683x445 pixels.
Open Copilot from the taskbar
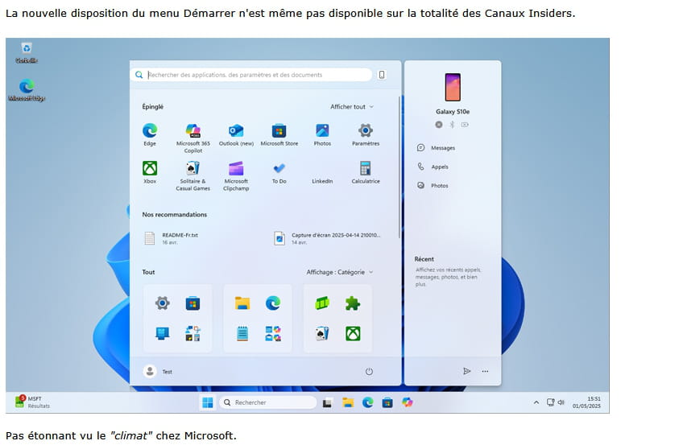[x=408, y=402]
